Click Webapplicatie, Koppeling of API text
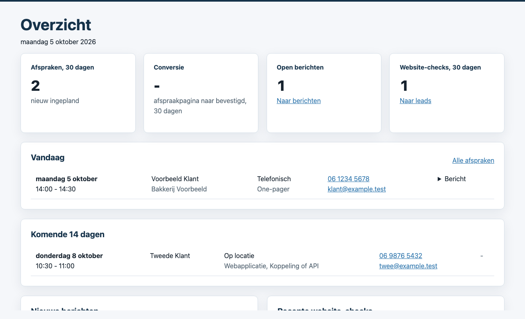Image resolution: width=525 pixels, height=319 pixels. 272,266
